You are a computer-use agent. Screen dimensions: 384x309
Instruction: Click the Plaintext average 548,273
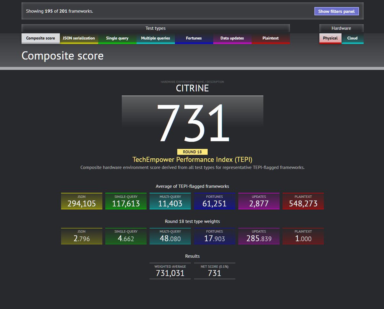303,203
